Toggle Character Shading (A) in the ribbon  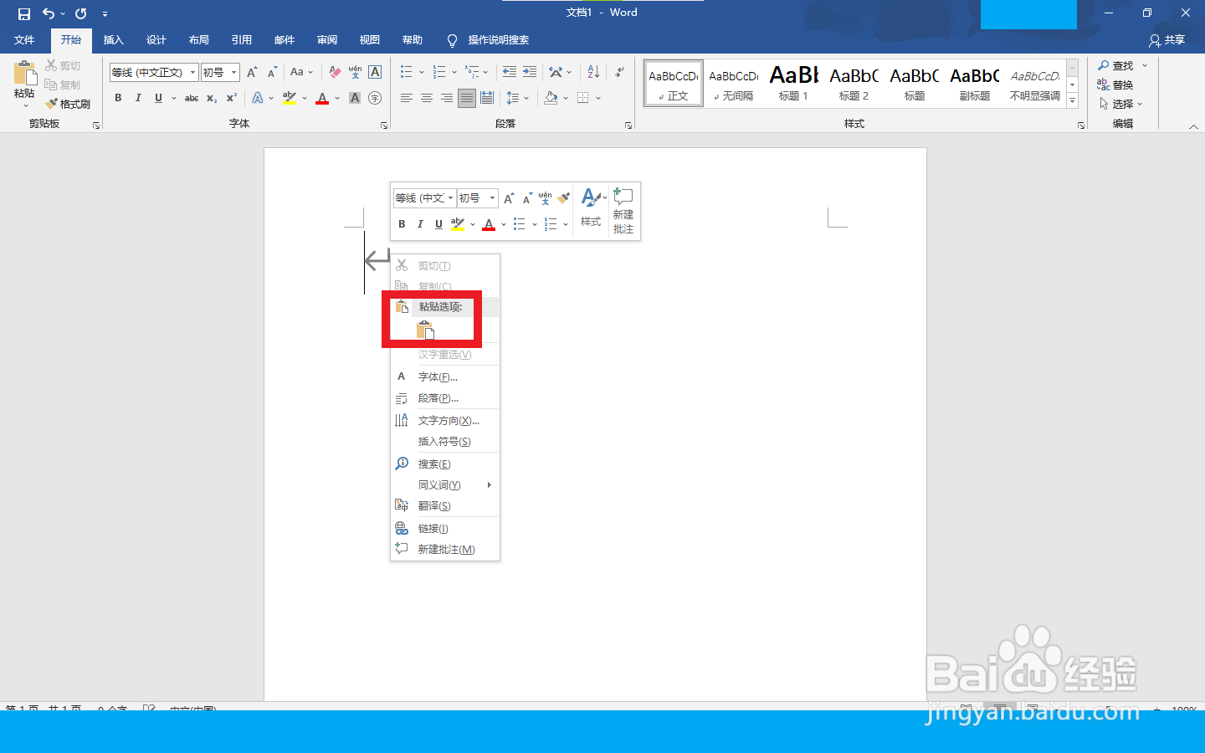pos(355,98)
